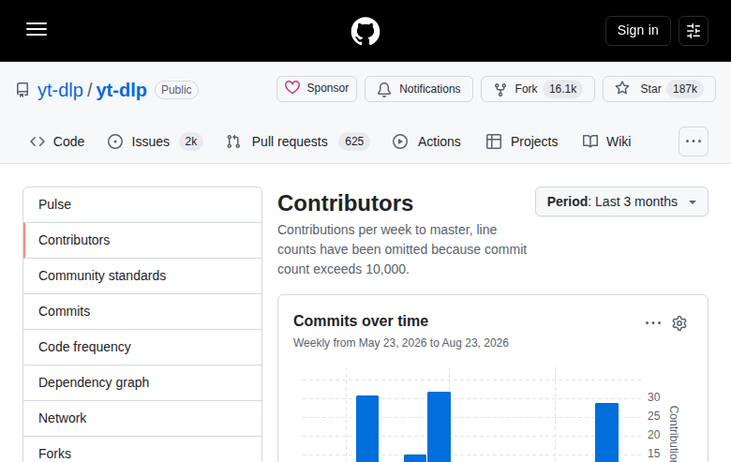Open Code frequency in the sidebar
731x462 pixels.
[142, 347]
